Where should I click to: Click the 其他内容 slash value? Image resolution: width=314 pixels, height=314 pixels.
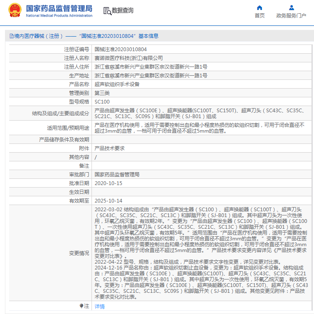96,157
